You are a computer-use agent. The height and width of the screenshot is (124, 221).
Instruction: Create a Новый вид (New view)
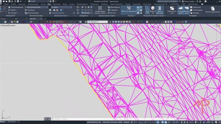tap(30, 10)
